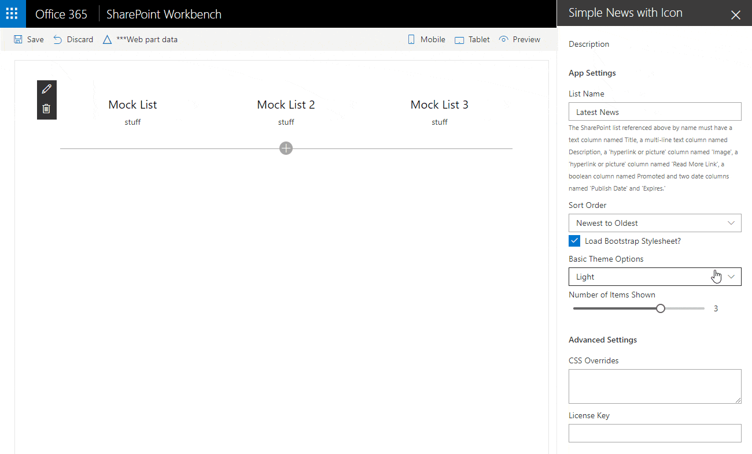Click the plus icon to add web part

pyautogui.click(x=286, y=148)
